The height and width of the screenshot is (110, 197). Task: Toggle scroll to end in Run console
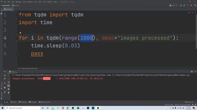[8, 86]
